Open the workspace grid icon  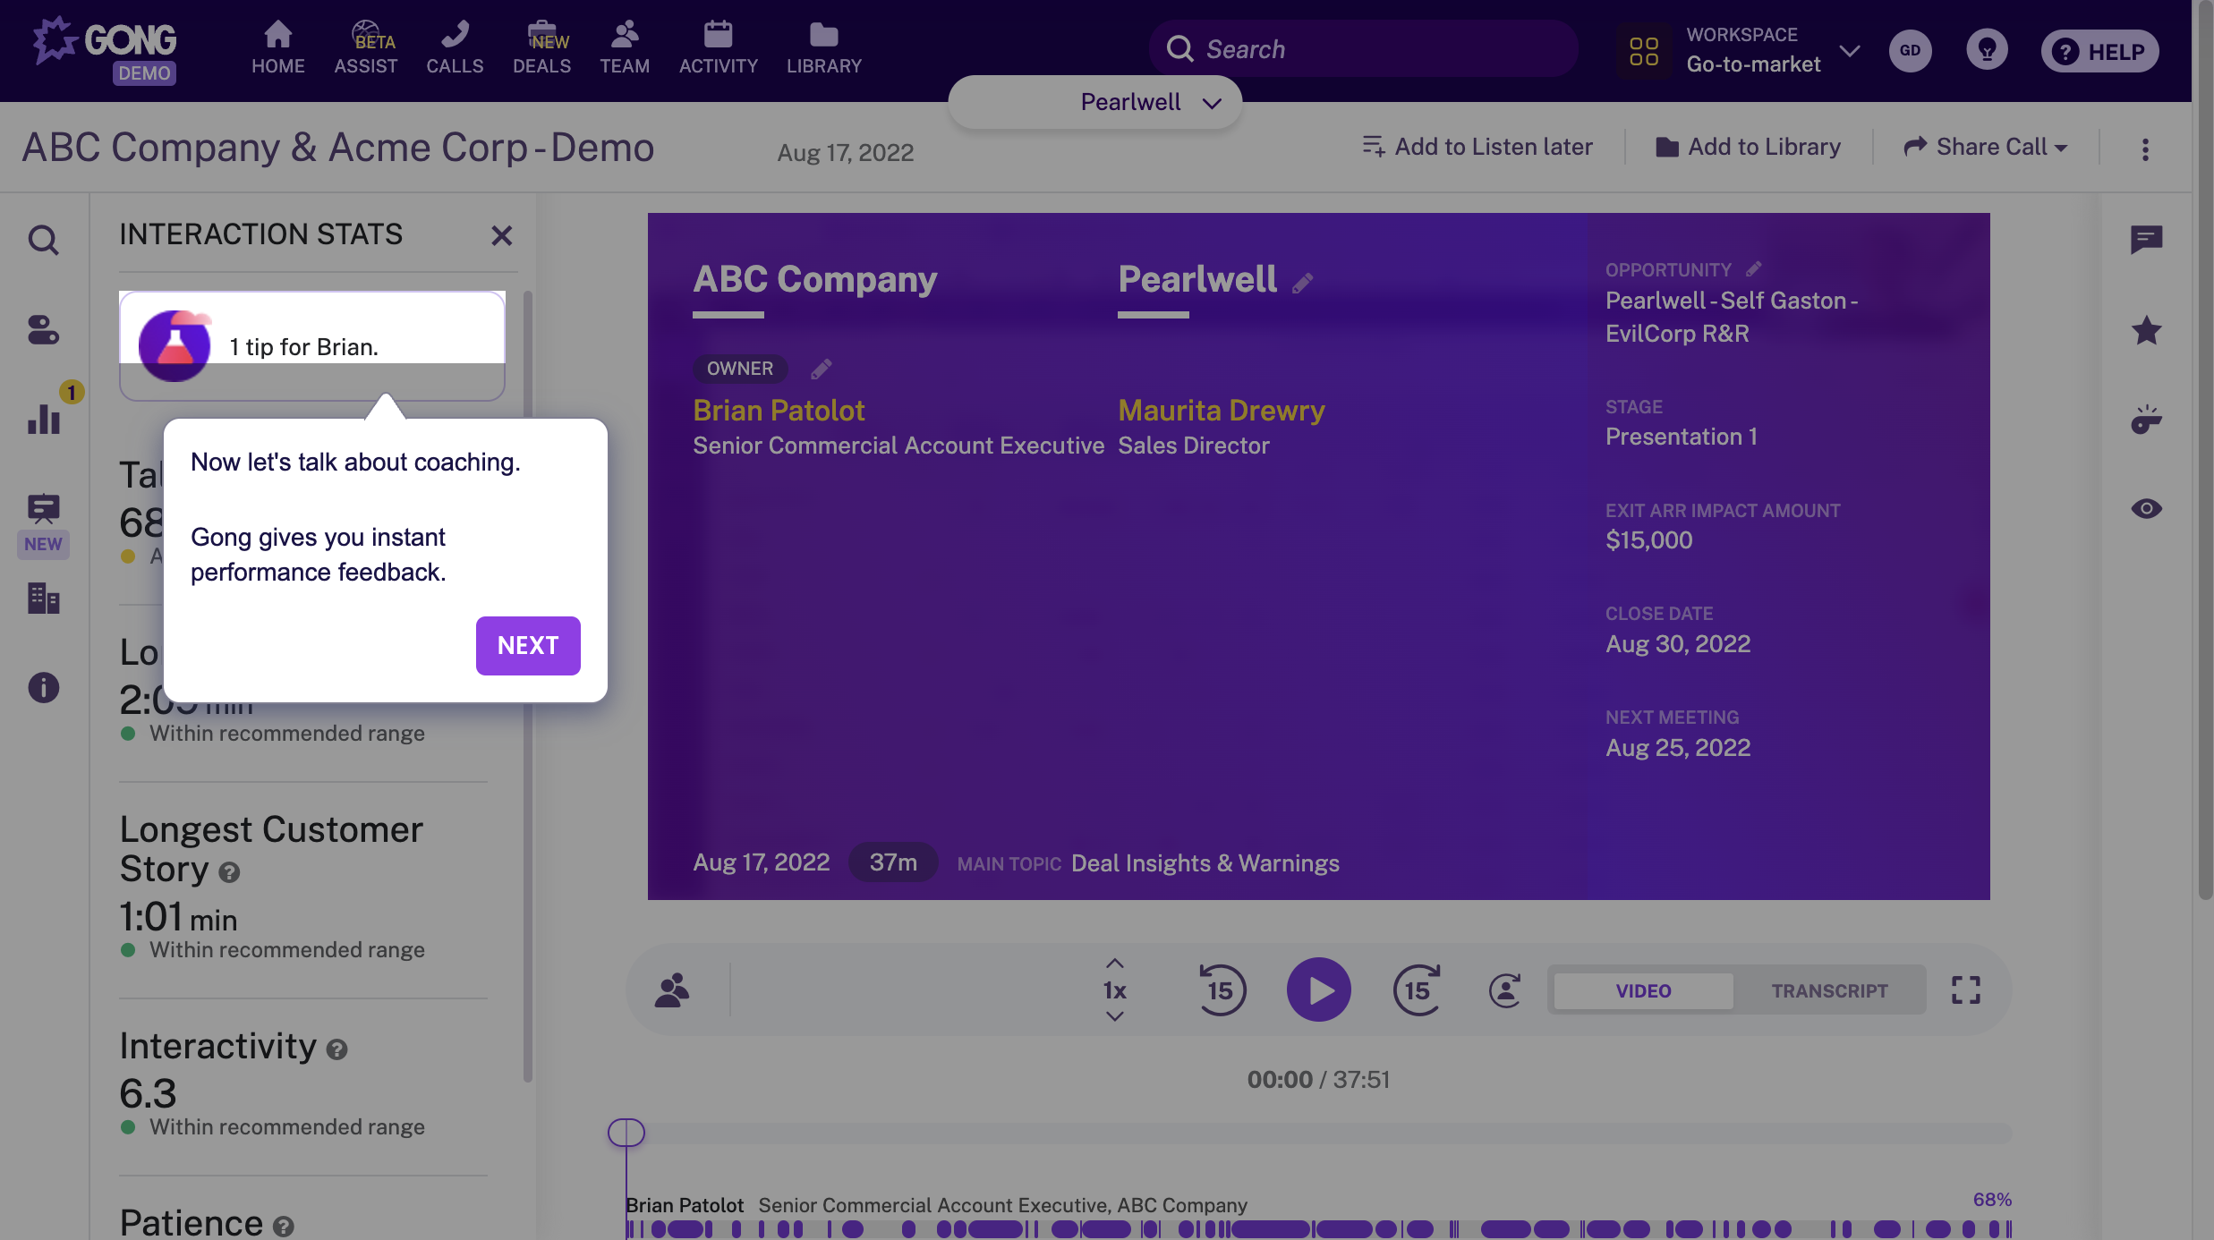tap(1644, 51)
